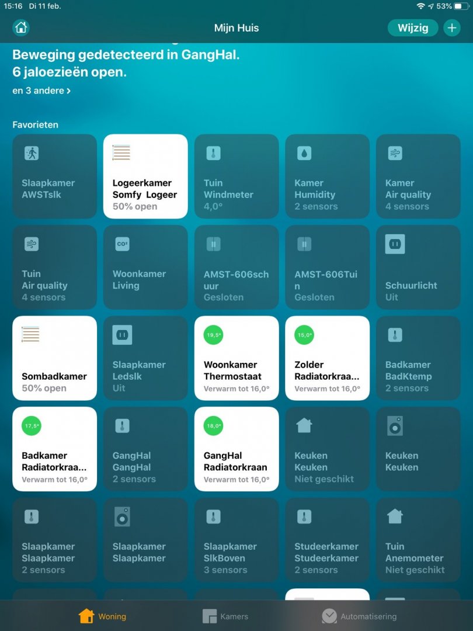The height and width of the screenshot is (631, 473).
Task: Open the AMST-606schuur Gesloten tile
Action: click(x=236, y=267)
